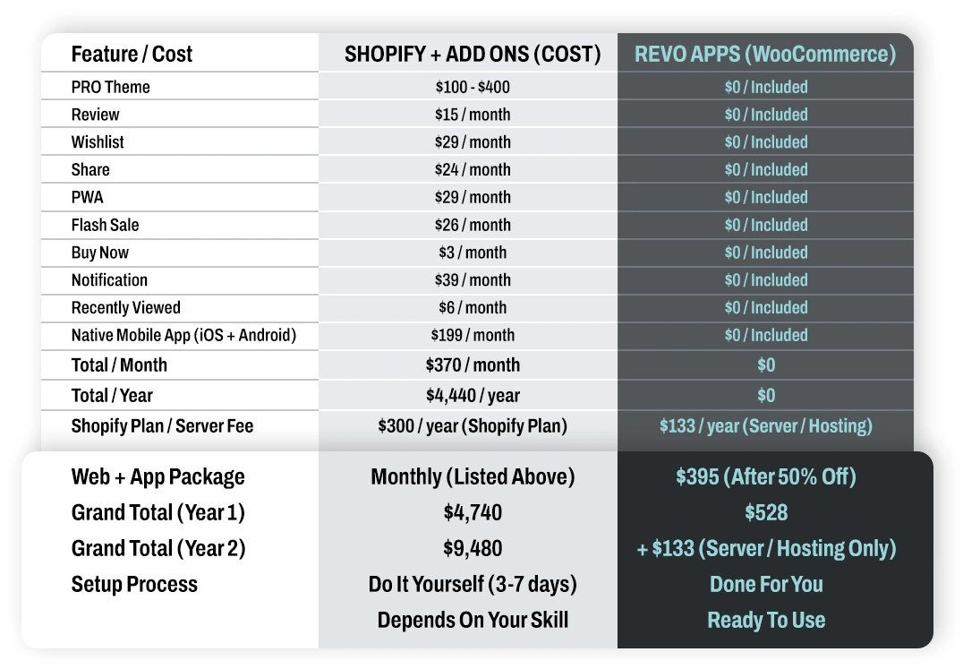Click the 'Ready To Use' text
The image size is (963, 669).
coord(766,621)
